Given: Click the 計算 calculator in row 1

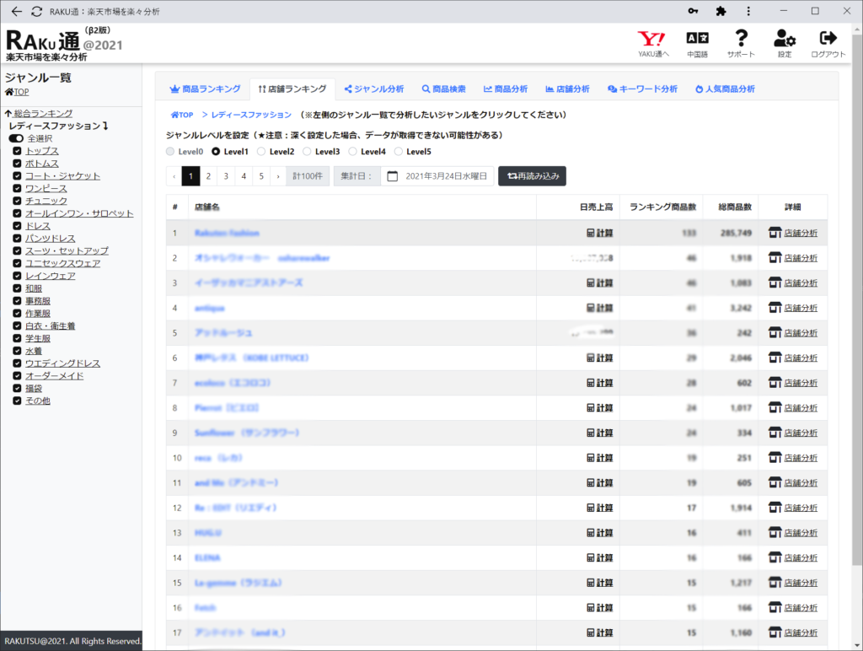Looking at the screenshot, I should (599, 234).
